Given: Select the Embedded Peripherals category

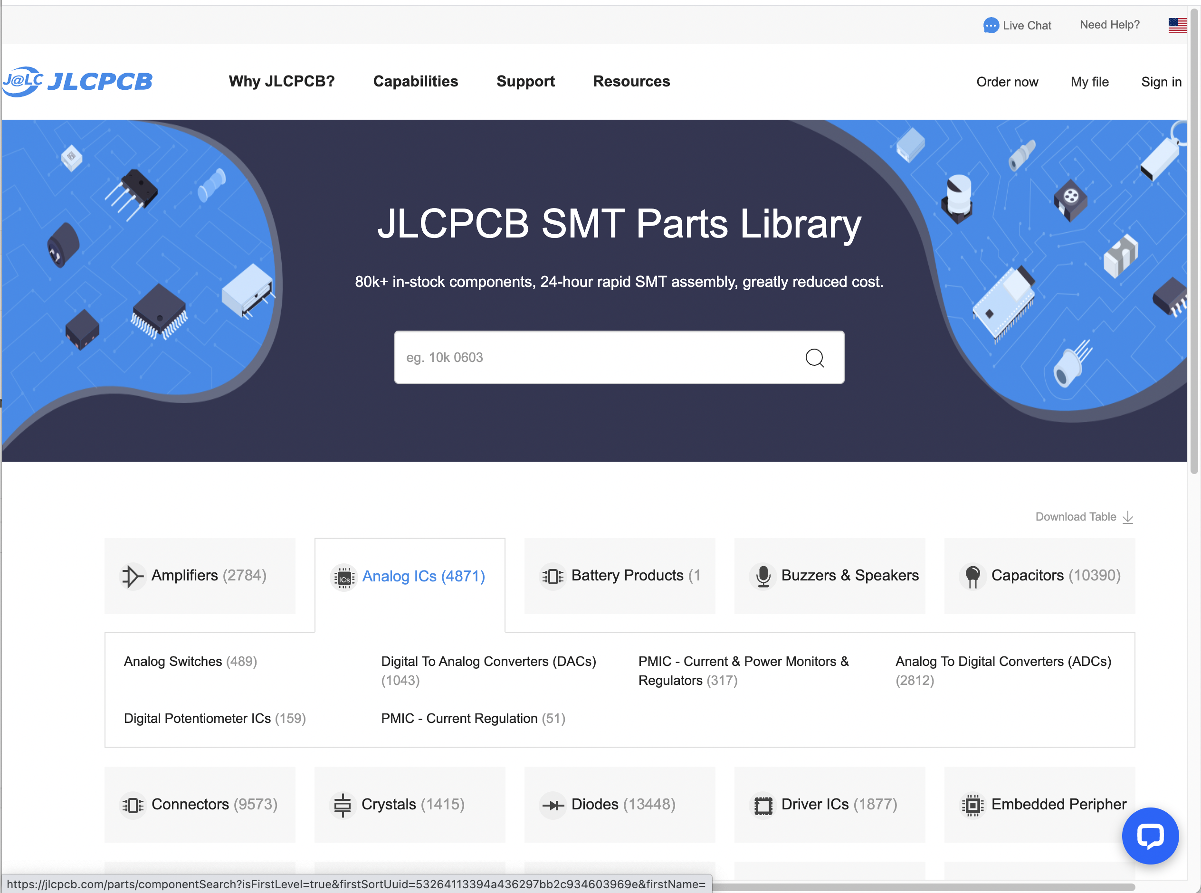Looking at the screenshot, I should click(1039, 804).
